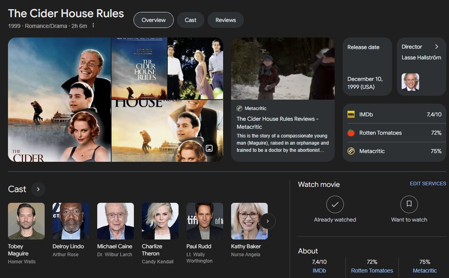This screenshot has height=278, width=449.
Task: Click the Michael Caine name
Action: point(114,246)
